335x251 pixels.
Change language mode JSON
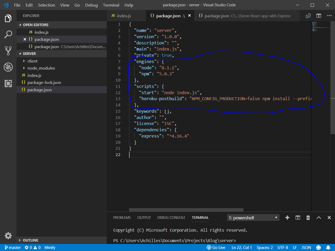(x=306, y=247)
